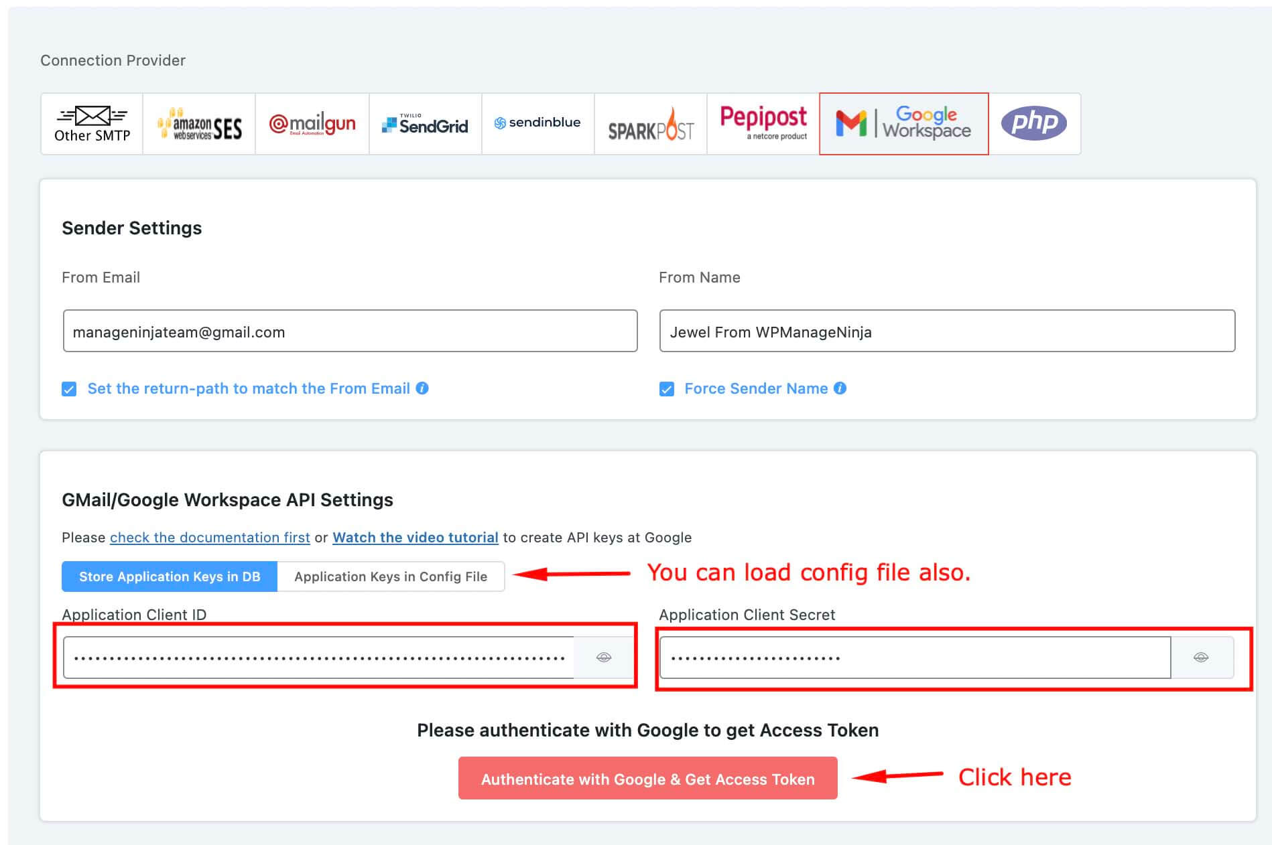
Task: Pick Sendinblue as the mailer
Action: [x=537, y=123]
